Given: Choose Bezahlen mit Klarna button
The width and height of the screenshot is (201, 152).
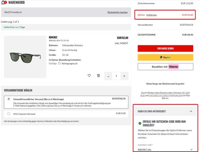Looking at the screenshot, I should click(165, 67).
